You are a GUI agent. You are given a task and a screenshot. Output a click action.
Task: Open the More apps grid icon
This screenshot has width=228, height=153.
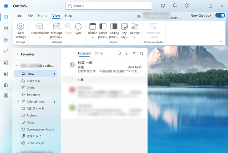click(6, 96)
